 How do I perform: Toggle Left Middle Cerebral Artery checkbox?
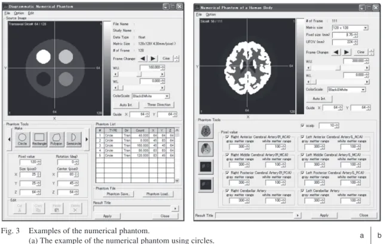(302, 155)
